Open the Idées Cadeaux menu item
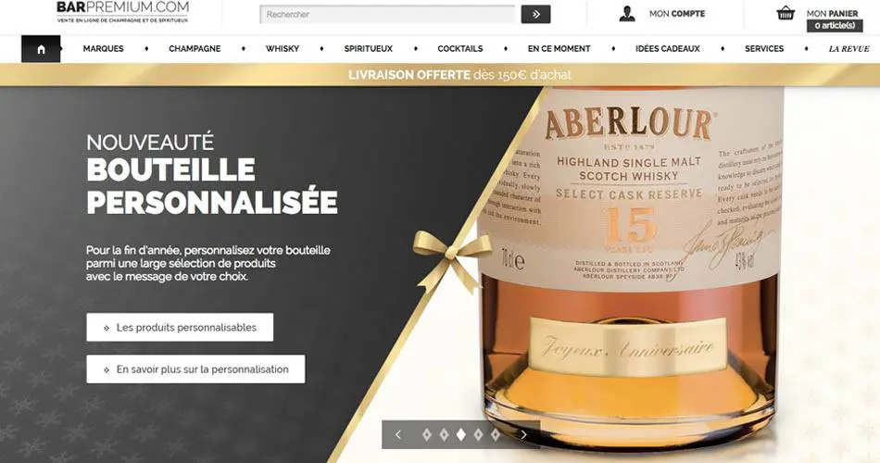Screen dimensions: 880x463 (x=667, y=49)
